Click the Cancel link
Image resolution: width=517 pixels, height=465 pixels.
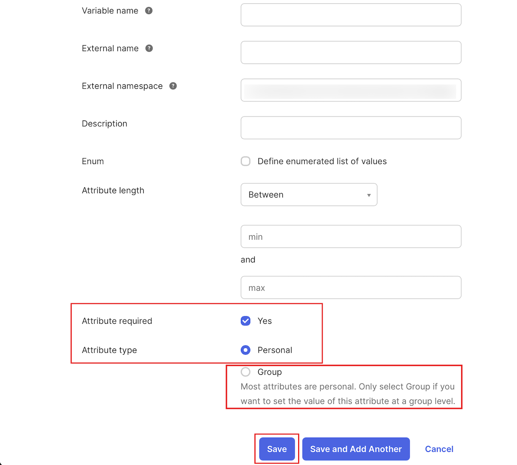tap(439, 449)
